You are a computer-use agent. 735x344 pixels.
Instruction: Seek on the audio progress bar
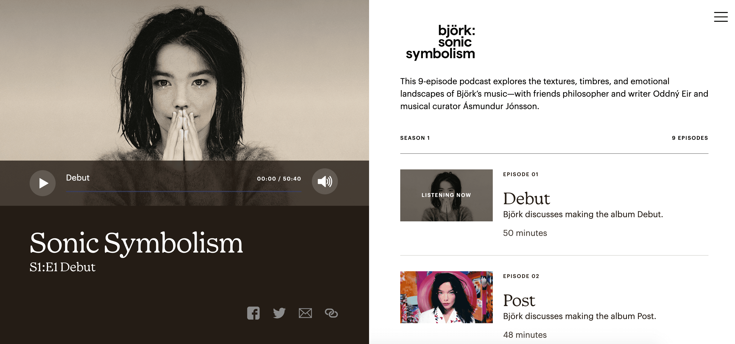[183, 191]
